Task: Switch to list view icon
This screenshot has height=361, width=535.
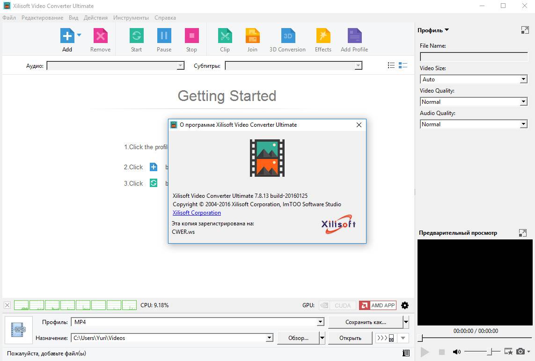Action: tap(391, 65)
